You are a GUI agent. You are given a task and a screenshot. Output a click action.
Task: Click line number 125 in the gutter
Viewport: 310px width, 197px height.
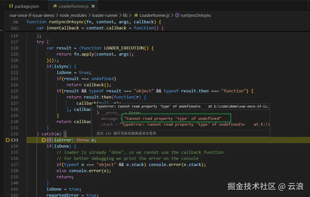click(15, 91)
